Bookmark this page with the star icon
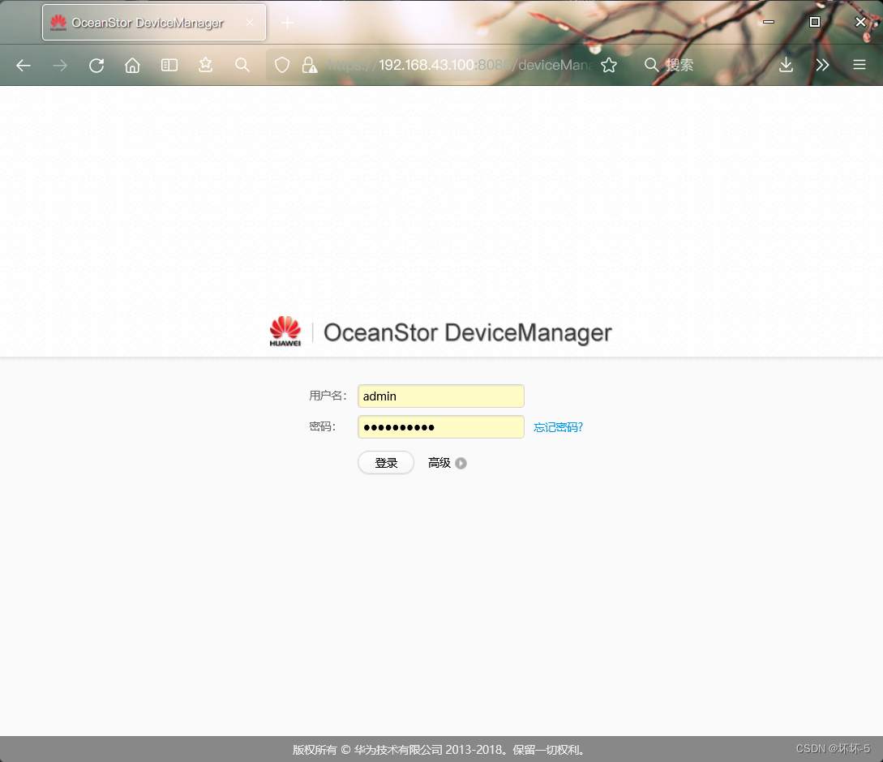883x762 pixels. (x=609, y=66)
